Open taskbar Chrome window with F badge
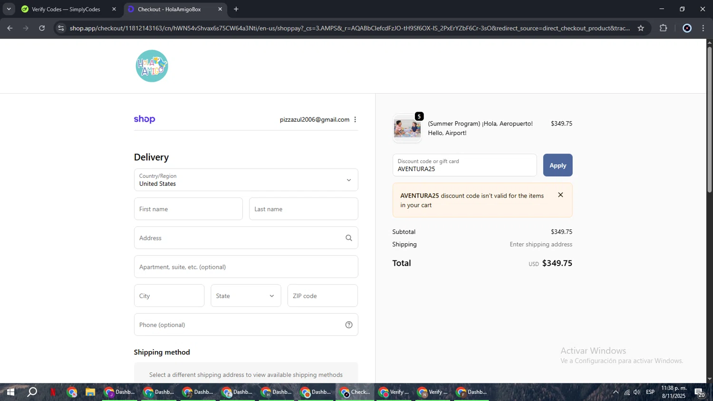The width and height of the screenshot is (713, 401). click(x=472, y=392)
